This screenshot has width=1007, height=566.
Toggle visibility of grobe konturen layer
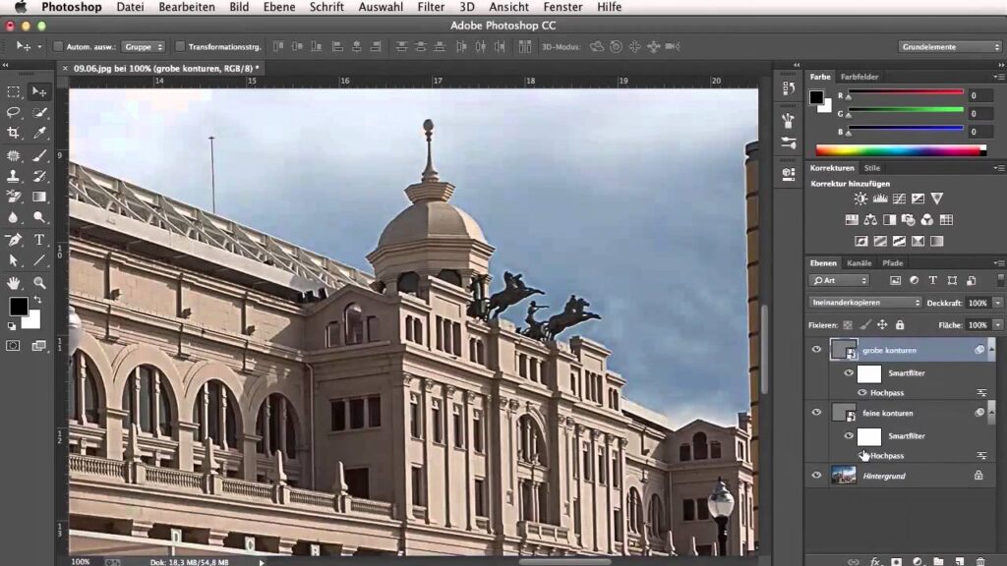pyautogui.click(x=816, y=350)
